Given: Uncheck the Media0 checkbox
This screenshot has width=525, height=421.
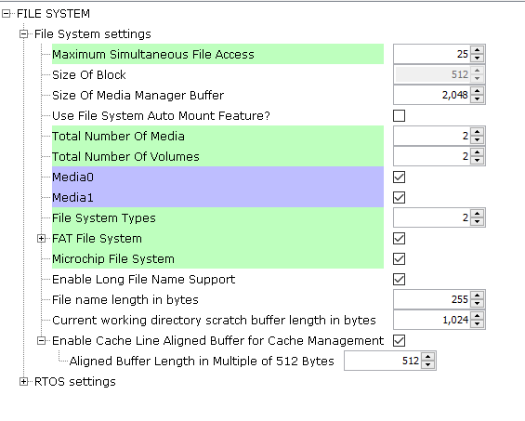Looking at the screenshot, I should tap(400, 178).
